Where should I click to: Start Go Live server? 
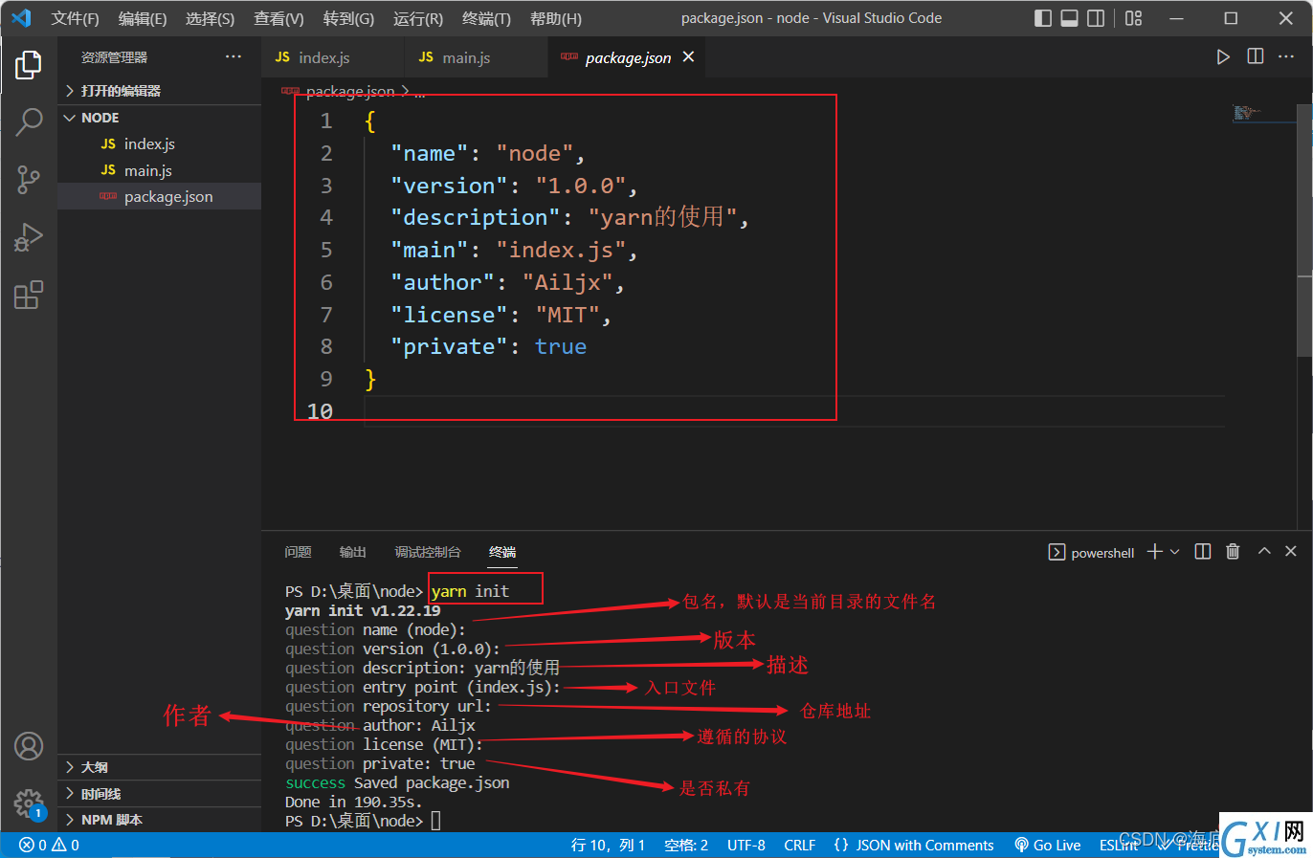pyautogui.click(x=1048, y=846)
